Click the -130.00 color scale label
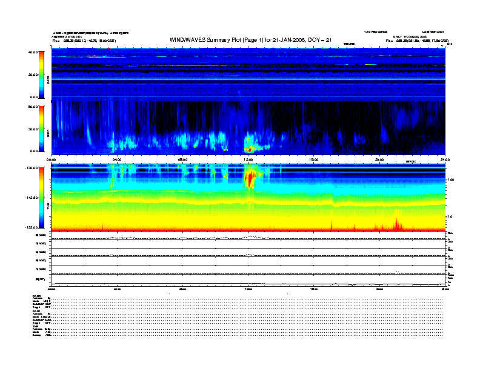 pyautogui.click(x=32, y=168)
